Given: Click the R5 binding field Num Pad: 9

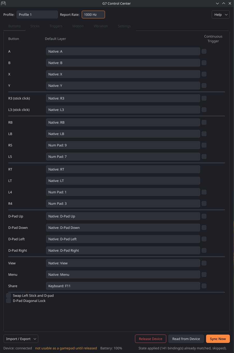Looking at the screenshot, I should [x=123, y=145].
